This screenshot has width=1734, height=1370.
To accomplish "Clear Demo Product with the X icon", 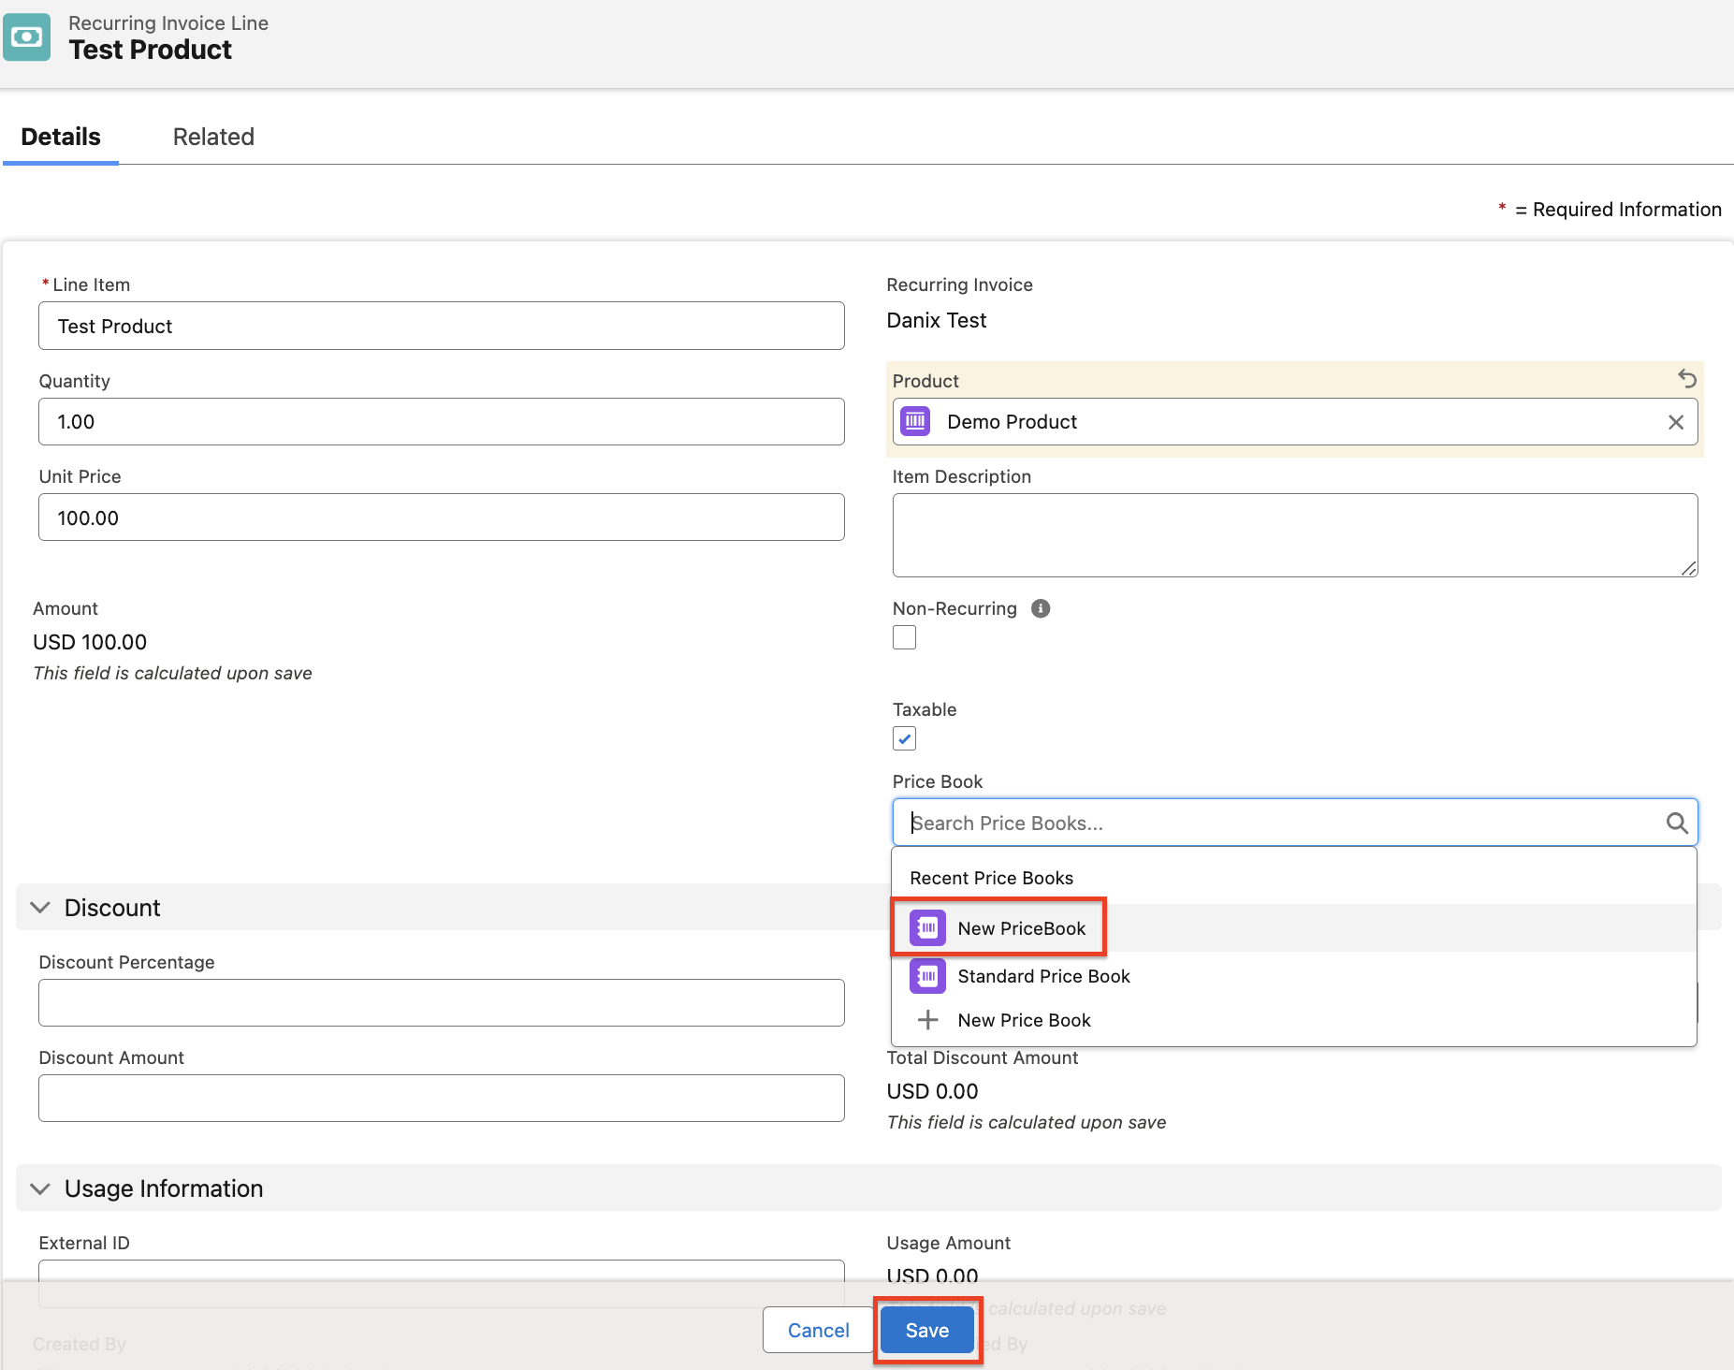I will (x=1675, y=422).
